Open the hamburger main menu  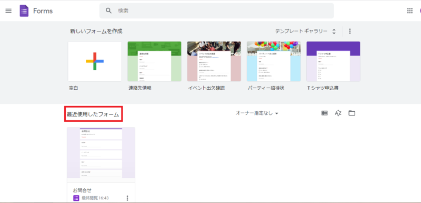pyautogui.click(x=8, y=11)
